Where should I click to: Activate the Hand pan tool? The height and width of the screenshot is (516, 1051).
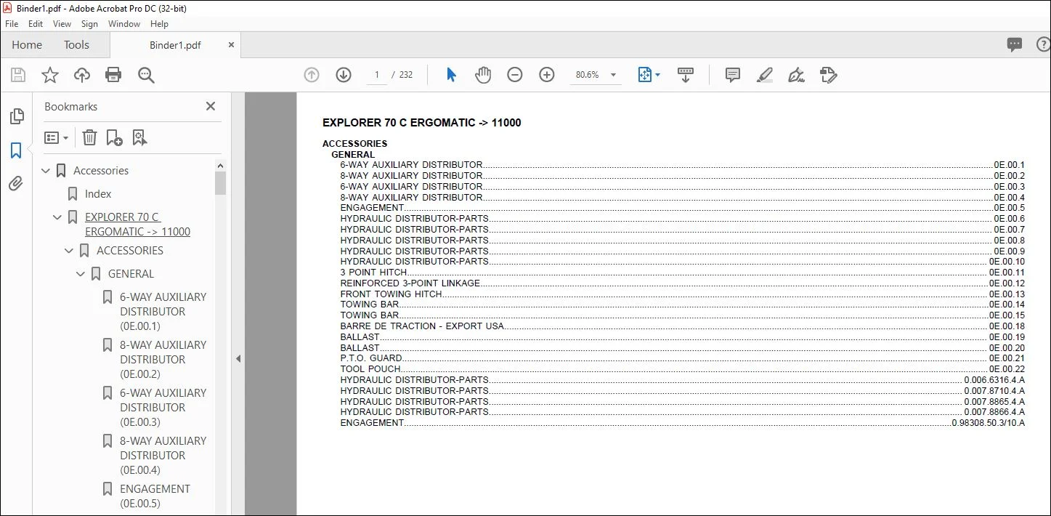point(483,75)
